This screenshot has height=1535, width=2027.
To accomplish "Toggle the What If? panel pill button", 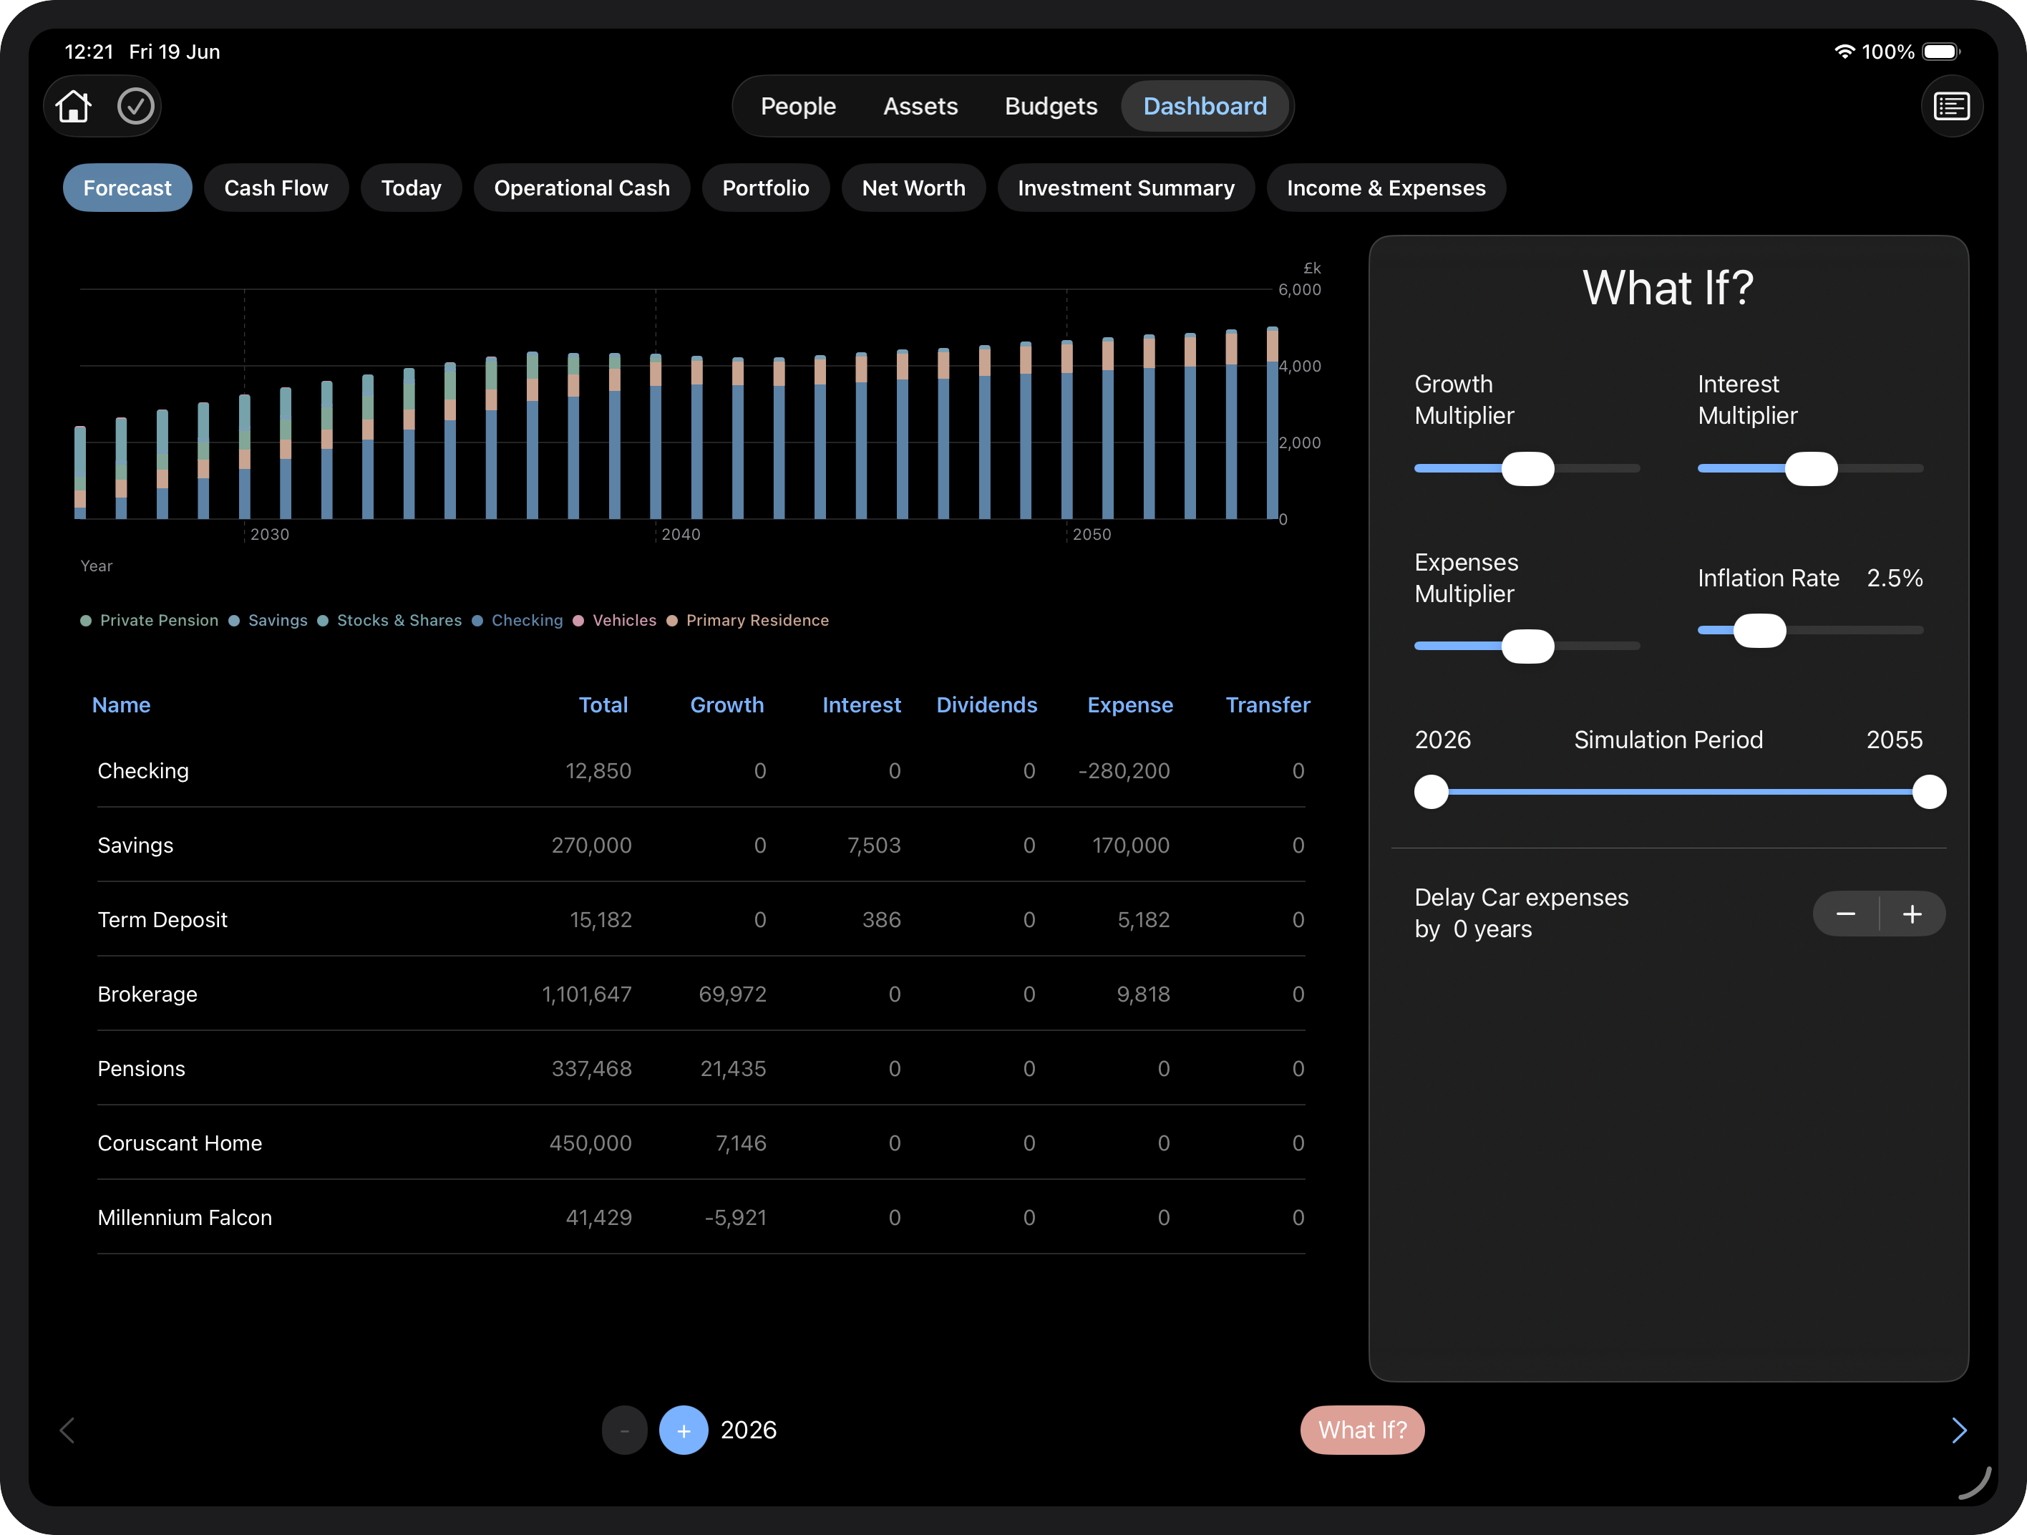I will click(x=1362, y=1430).
